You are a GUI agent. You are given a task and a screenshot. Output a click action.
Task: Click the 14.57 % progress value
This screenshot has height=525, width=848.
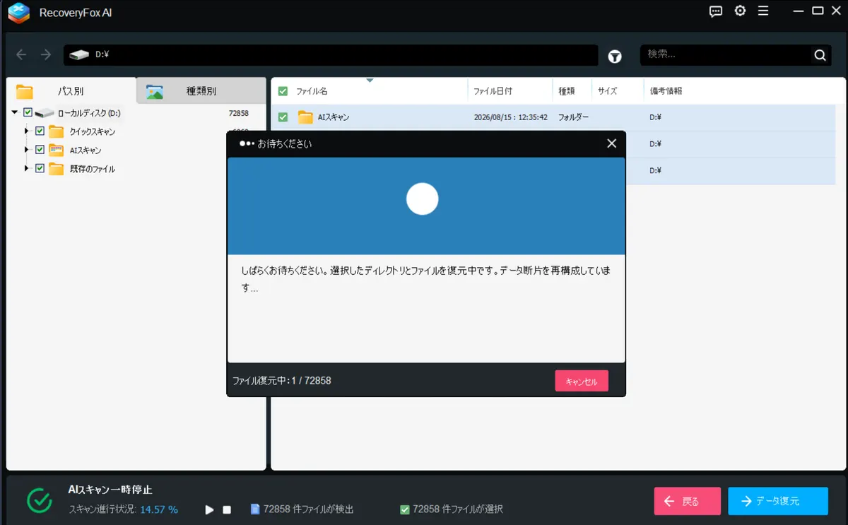click(x=159, y=509)
